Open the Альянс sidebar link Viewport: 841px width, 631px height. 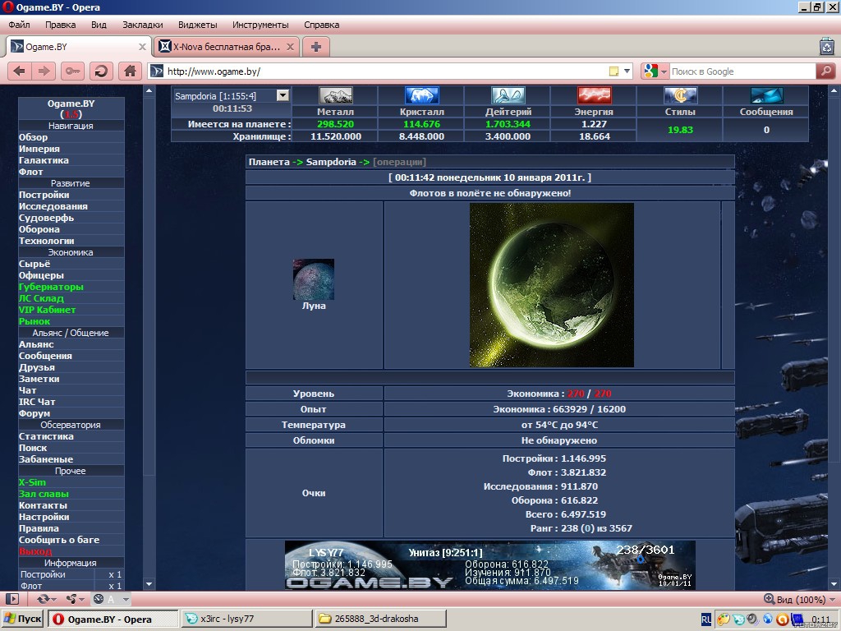click(36, 344)
